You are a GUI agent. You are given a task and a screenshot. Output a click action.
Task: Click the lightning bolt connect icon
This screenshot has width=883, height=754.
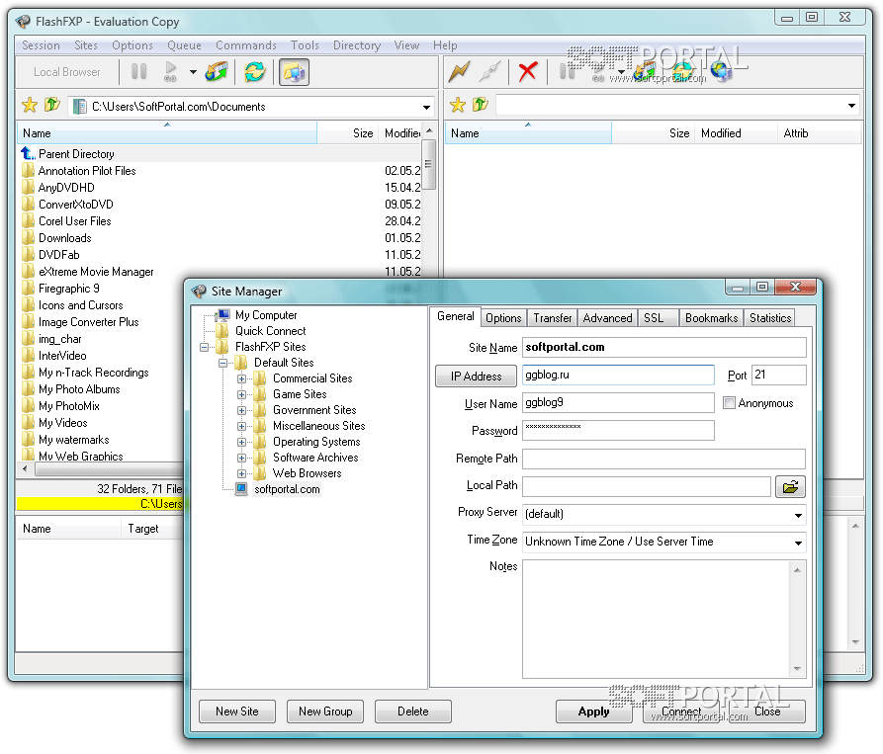pos(460,71)
